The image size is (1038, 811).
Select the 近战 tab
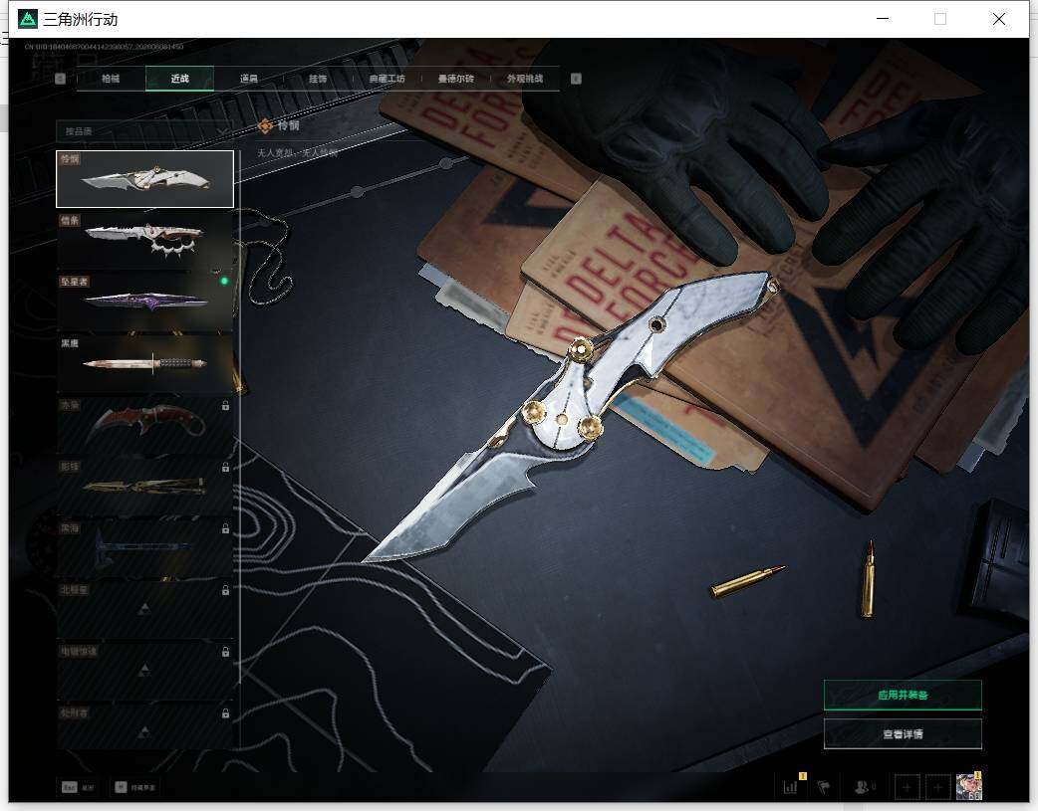coord(179,79)
